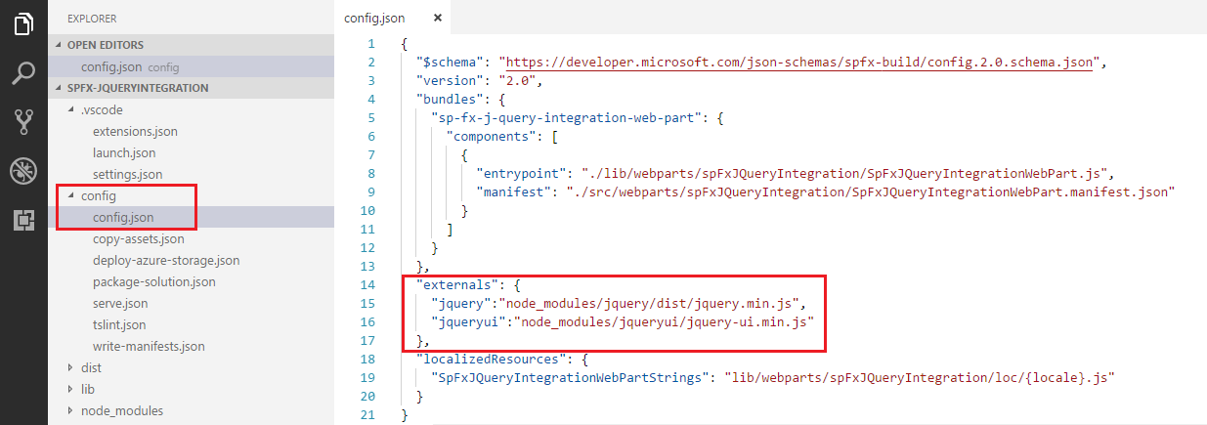Screen dimensions: 1207x425
Task: Collapse the .vscode folder
Action: coord(102,109)
